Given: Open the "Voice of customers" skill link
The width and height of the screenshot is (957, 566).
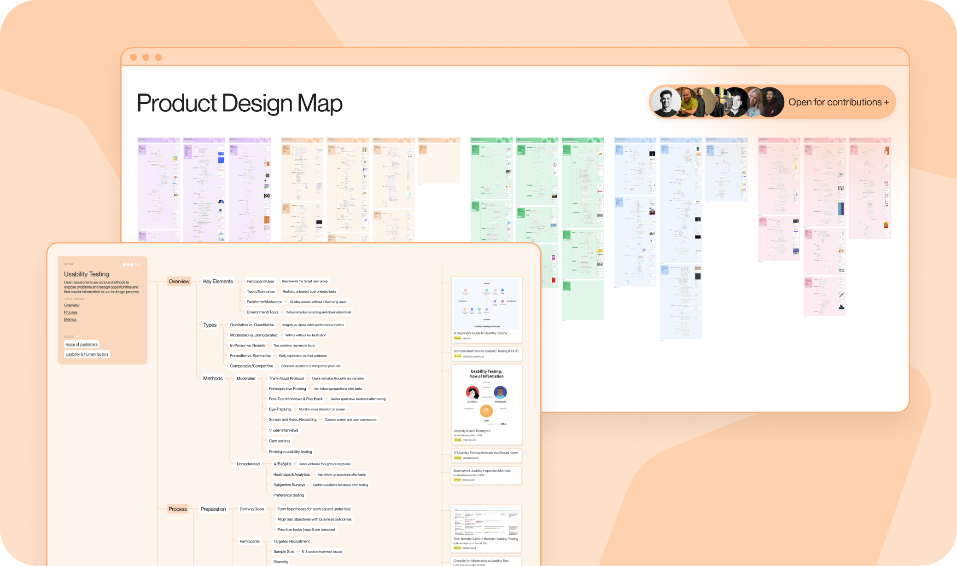Looking at the screenshot, I should tap(82, 344).
